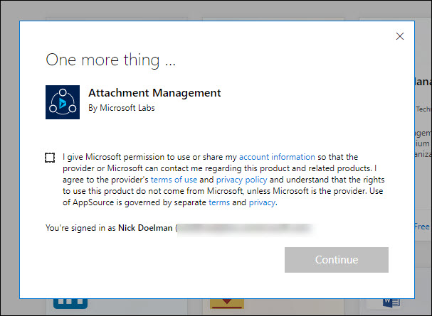Open the AppSource privacy link
Image resolution: width=432 pixels, height=316 pixels.
pos(261,202)
